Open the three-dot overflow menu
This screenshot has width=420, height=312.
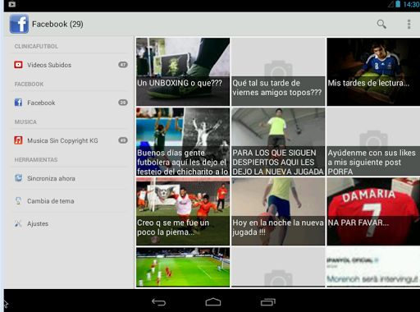pos(409,25)
